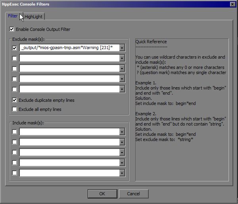Select the Filter tab
Image resolution: width=238 pixels, height=204 pixels.
pos(13,16)
